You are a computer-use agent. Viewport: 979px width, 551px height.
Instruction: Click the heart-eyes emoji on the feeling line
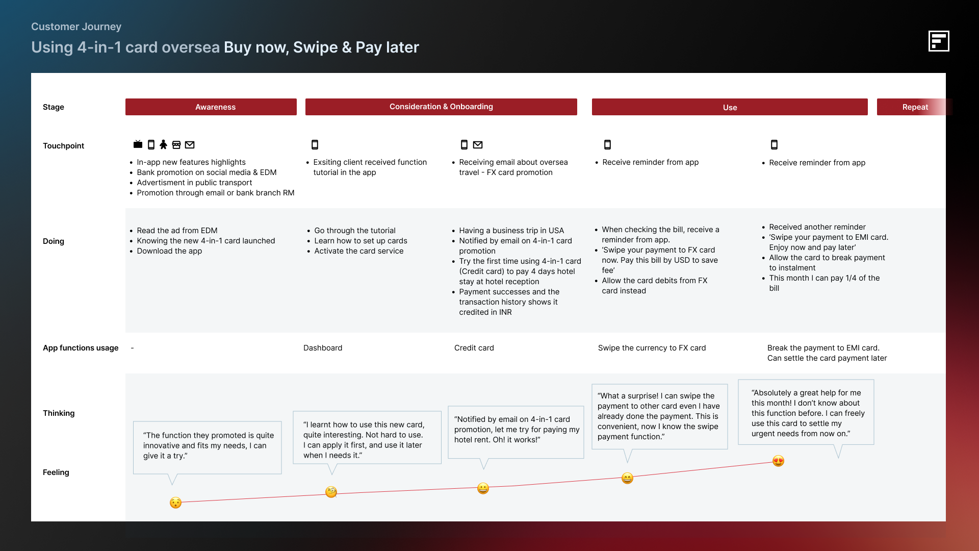pos(778,461)
